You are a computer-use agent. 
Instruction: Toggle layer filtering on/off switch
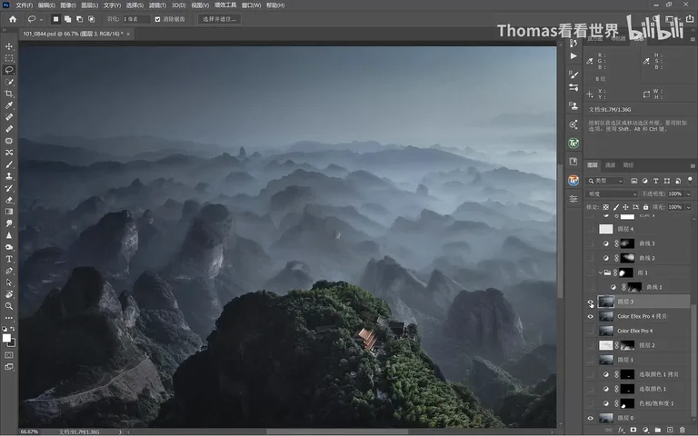click(690, 180)
